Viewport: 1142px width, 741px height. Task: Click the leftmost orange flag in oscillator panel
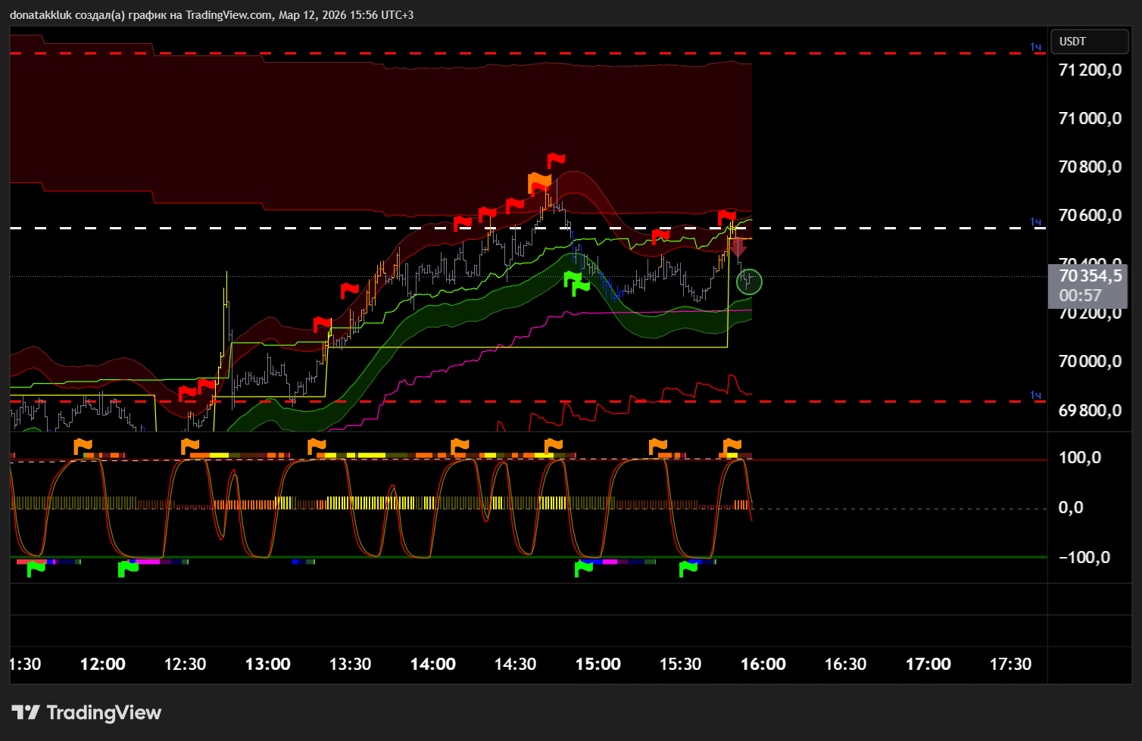click(x=83, y=446)
